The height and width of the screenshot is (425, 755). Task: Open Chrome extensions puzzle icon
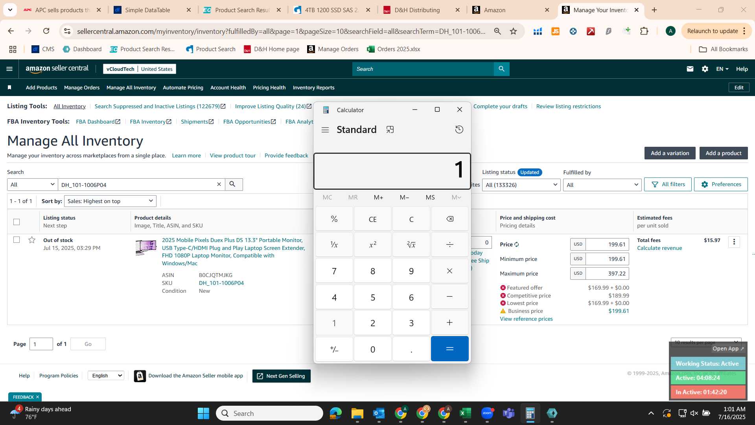point(644,31)
